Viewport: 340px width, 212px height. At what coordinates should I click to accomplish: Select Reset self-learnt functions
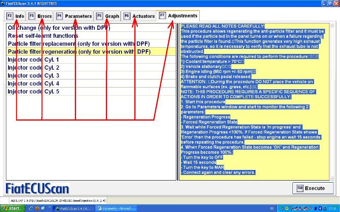[91, 36]
